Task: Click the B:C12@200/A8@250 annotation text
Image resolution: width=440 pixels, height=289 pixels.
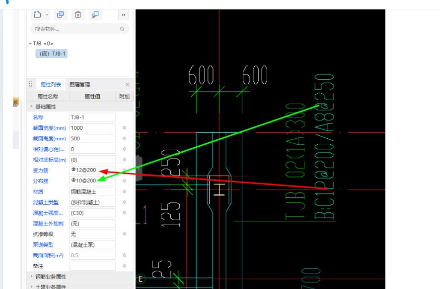Action: click(324, 146)
